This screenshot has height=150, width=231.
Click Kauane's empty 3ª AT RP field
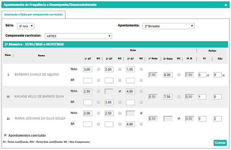130,102
